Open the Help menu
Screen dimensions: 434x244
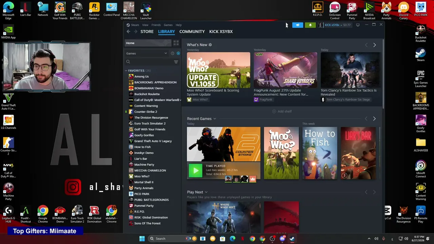(179, 25)
